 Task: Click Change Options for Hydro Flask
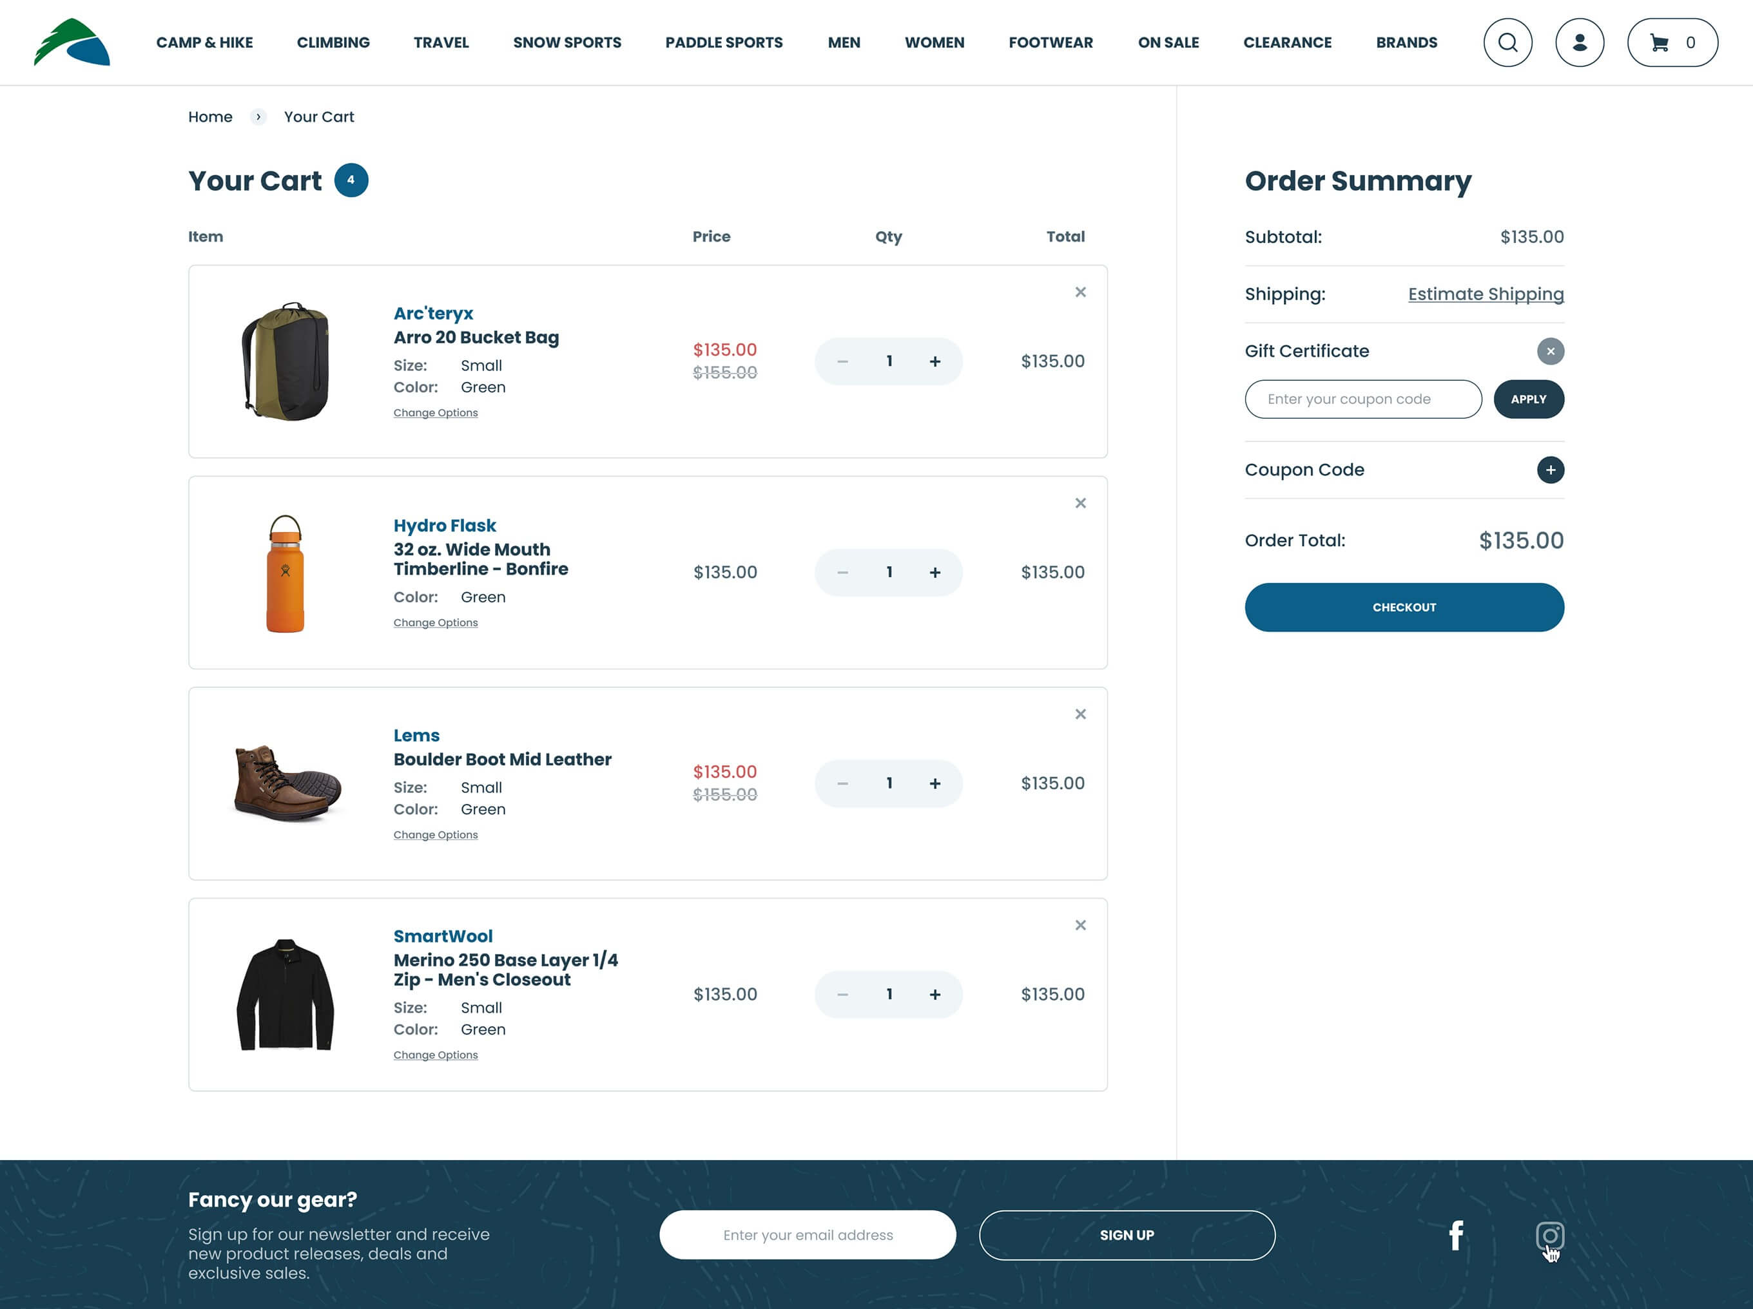point(435,623)
